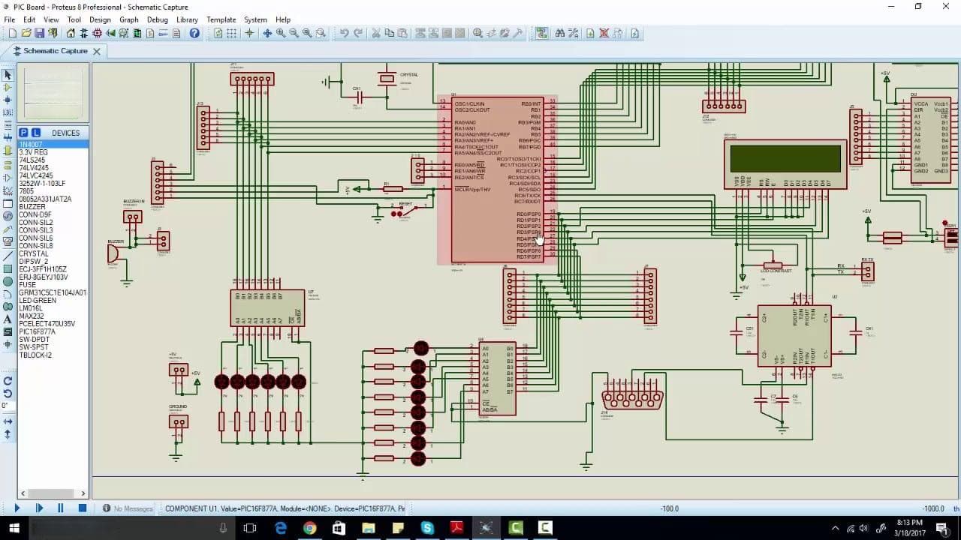Open Skype from the Windows taskbar
The image size is (961, 540).
[426, 528]
